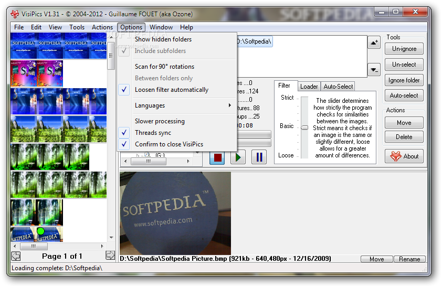This screenshot has height=287, width=442.
Task: Pause the scan with the blue Pause button
Action: tap(259, 157)
